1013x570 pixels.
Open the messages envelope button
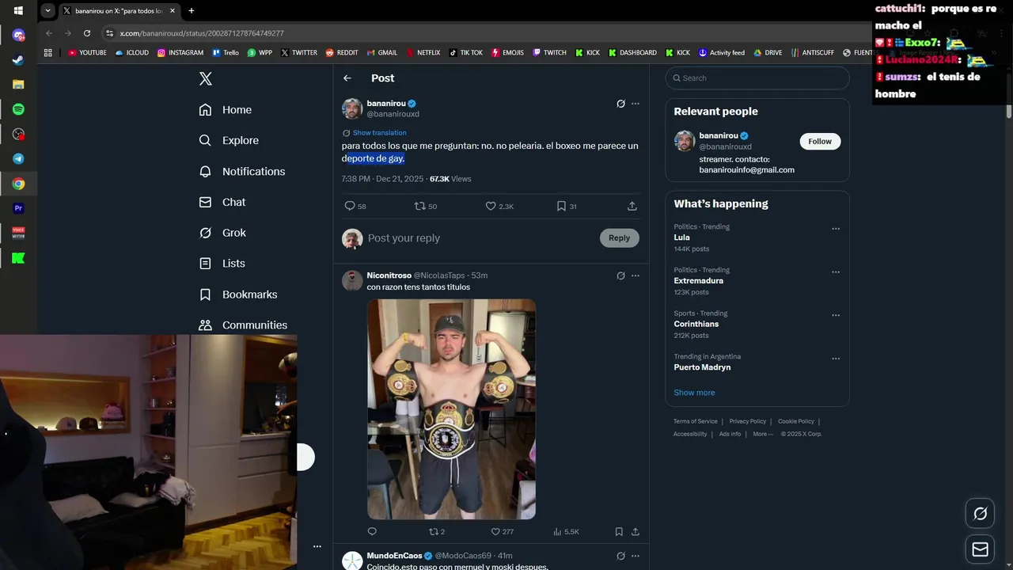tap(980, 549)
